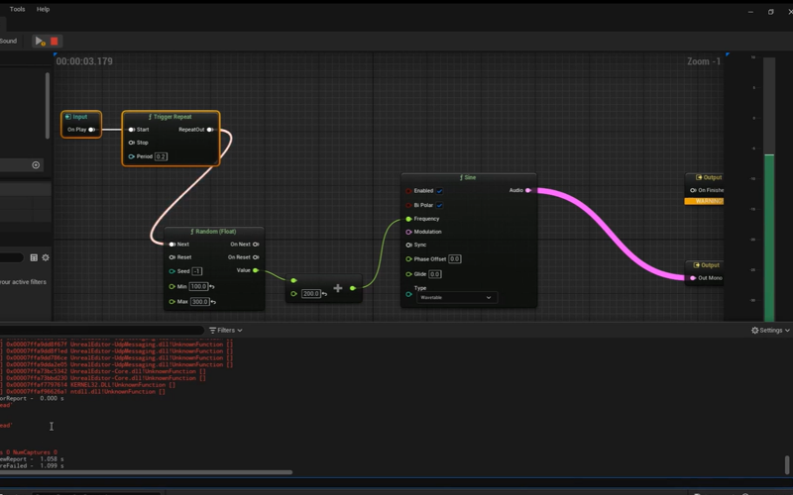Click the RepeatOut pin on Trigger Repeat

(210, 130)
